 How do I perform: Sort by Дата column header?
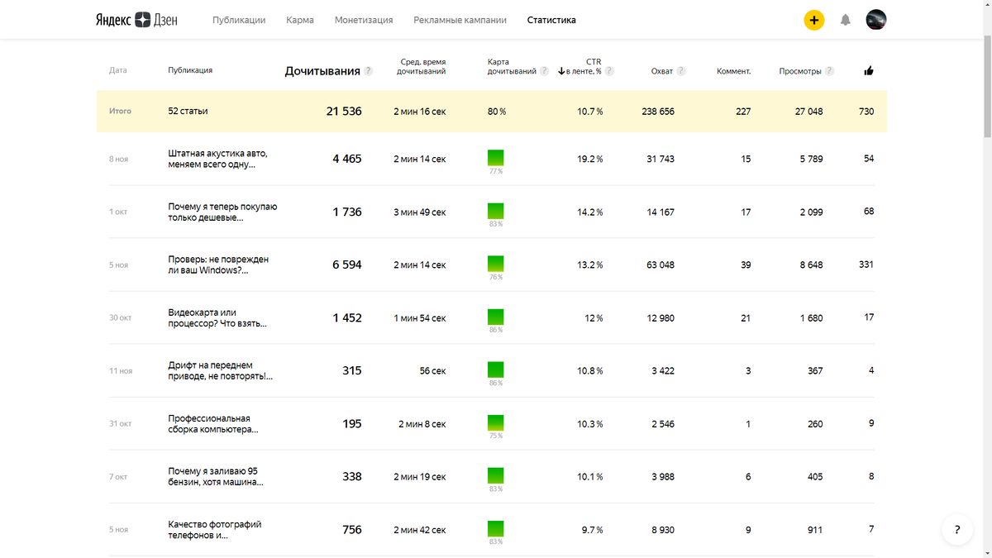118,70
